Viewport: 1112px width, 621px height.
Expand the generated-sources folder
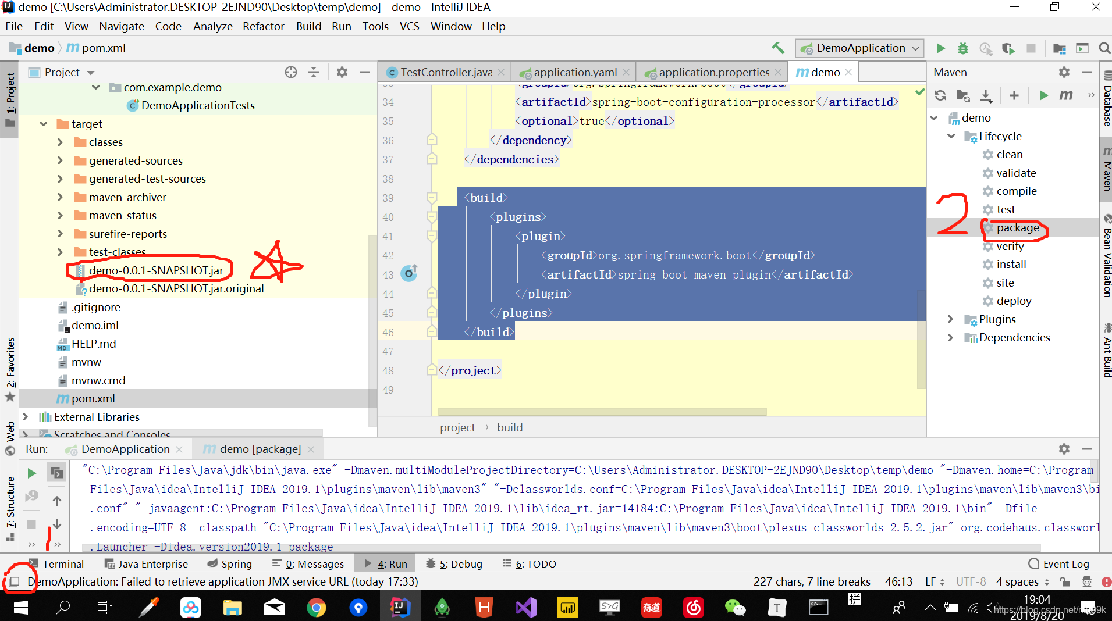coord(61,160)
